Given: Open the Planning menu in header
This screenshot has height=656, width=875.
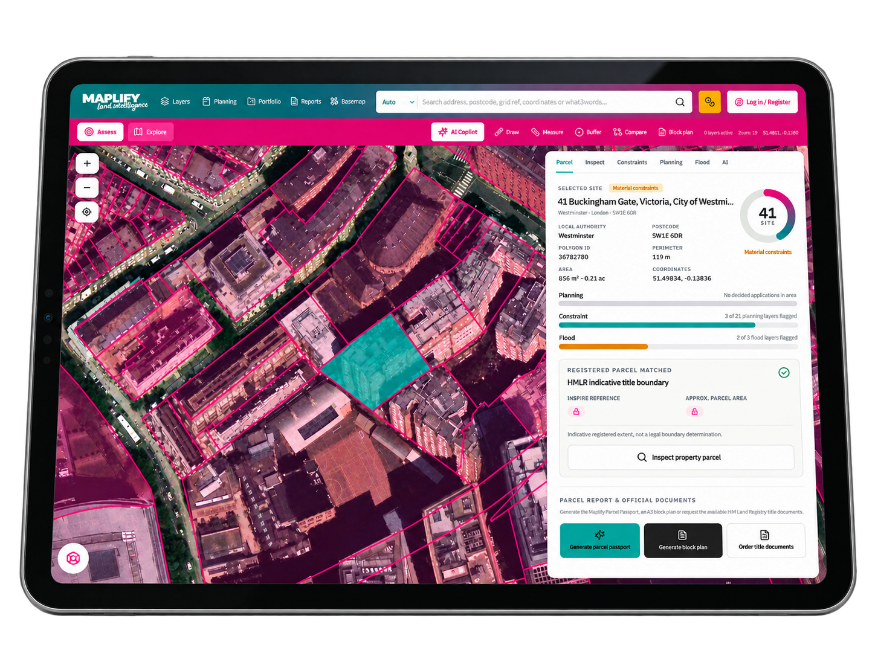Looking at the screenshot, I should 219,101.
